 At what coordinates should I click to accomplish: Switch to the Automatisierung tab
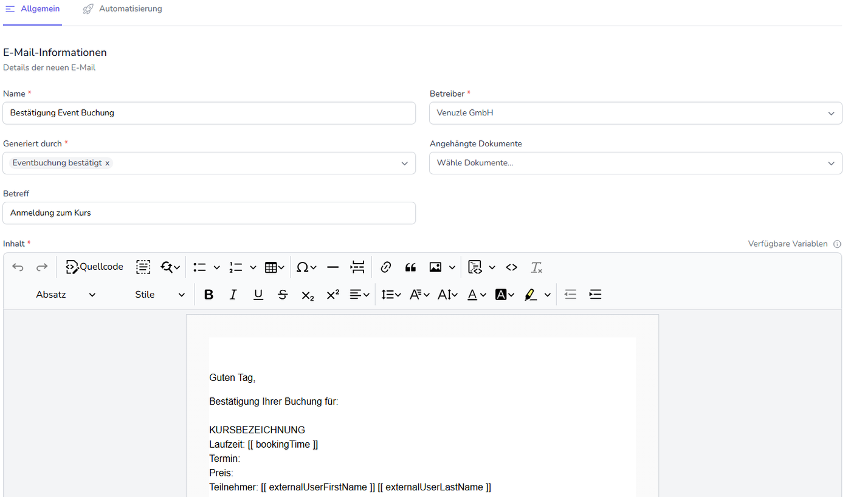[x=123, y=9]
